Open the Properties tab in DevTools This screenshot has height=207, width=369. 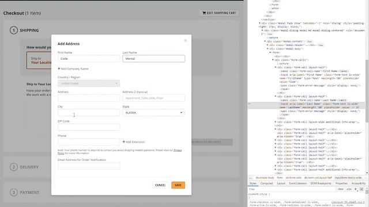pyautogui.click(x=341, y=183)
